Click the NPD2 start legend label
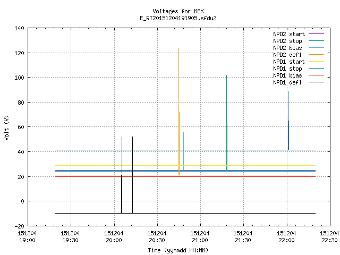Screen dimensions: 340x255 point(289,34)
